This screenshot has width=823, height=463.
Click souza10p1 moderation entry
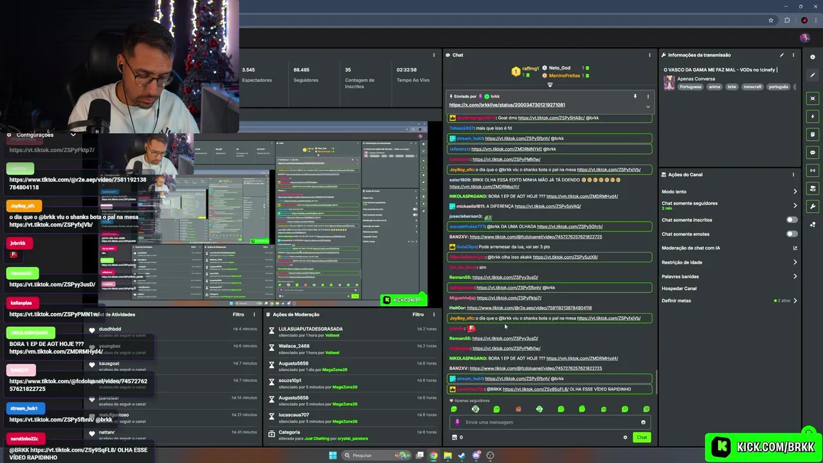353,384
